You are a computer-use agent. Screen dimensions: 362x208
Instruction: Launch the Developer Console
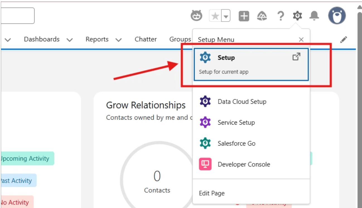[x=244, y=165]
